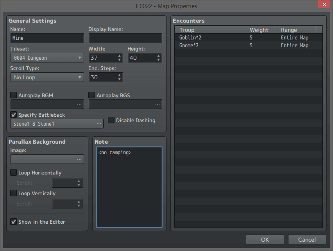The image size is (333, 251).
Task: Click the Entire Map range of Gnome*2
Action: 295,45
